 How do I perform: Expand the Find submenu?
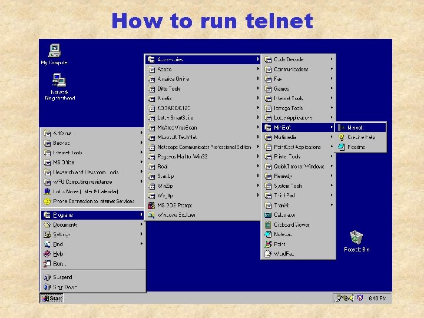pos(93,244)
